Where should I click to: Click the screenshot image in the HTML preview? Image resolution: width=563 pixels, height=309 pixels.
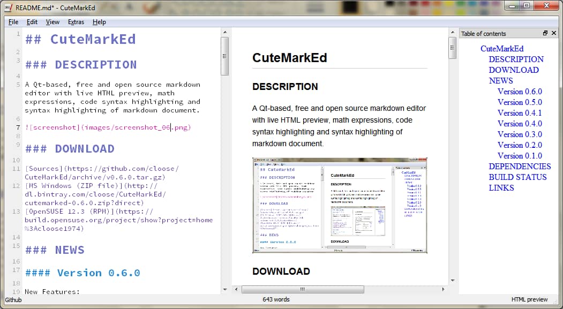[340, 204]
